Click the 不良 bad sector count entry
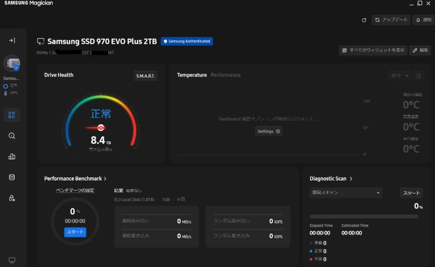Viewport: 435px width, 267px height. pyautogui.click(x=318, y=259)
